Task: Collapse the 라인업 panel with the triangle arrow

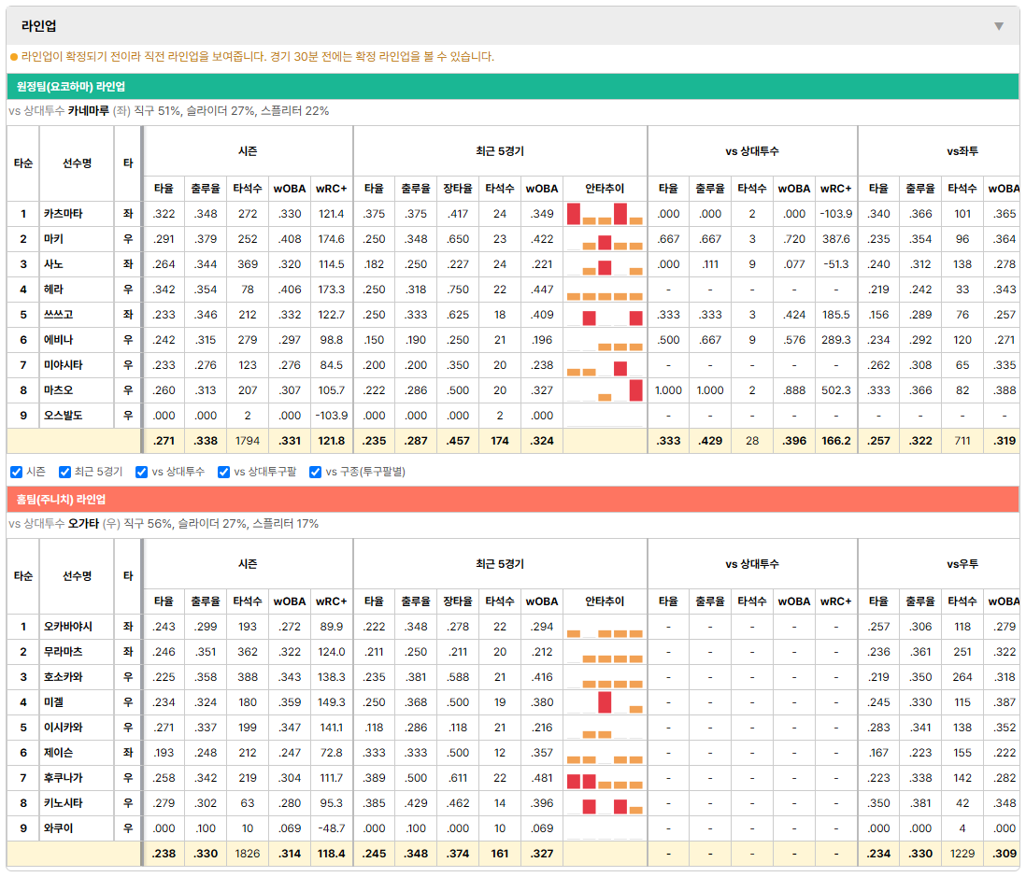Action: pos(999,26)
